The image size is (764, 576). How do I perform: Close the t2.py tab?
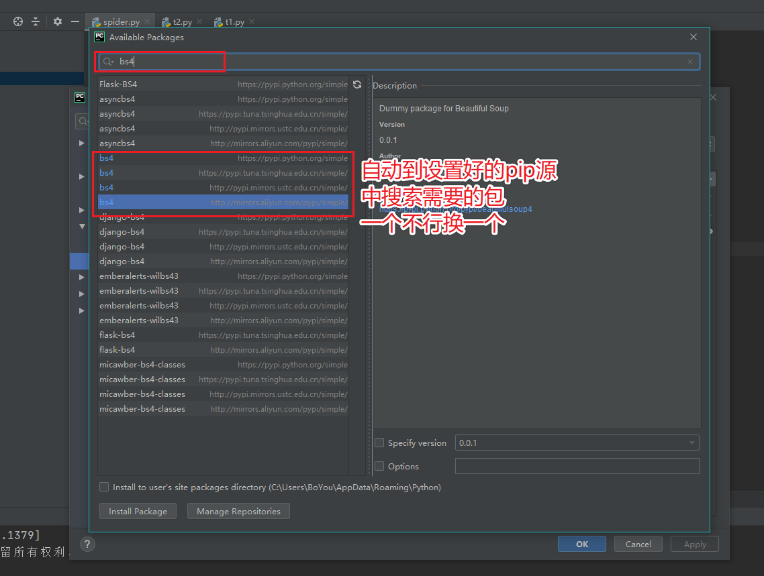click(199, 21)
